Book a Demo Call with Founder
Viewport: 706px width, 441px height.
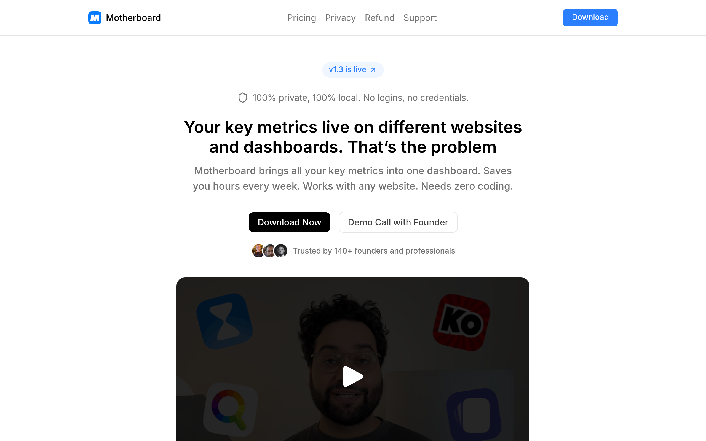pos(398,222)
